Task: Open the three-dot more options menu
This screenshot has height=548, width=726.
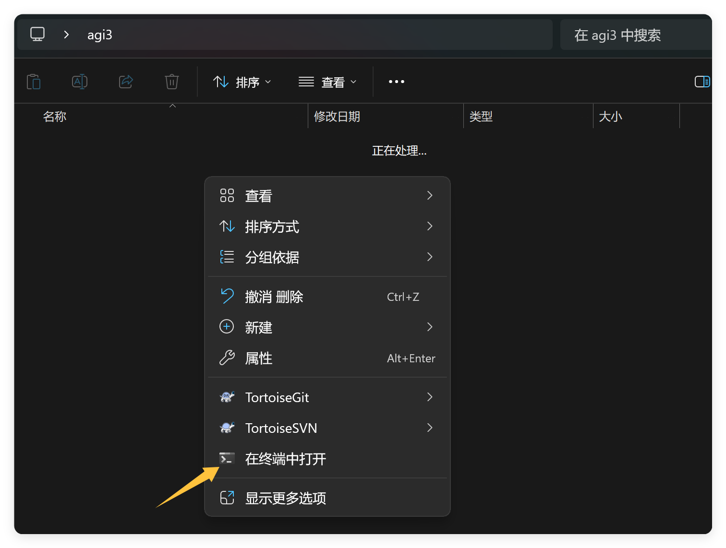Action: [x=396, y=82]
